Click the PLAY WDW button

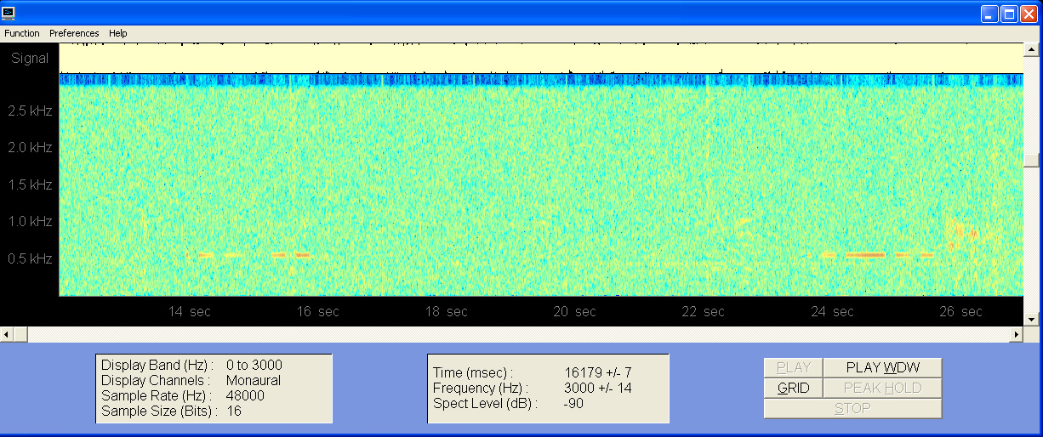[883, 367]
